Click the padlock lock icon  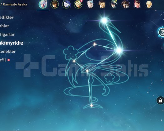coord(160,100)
